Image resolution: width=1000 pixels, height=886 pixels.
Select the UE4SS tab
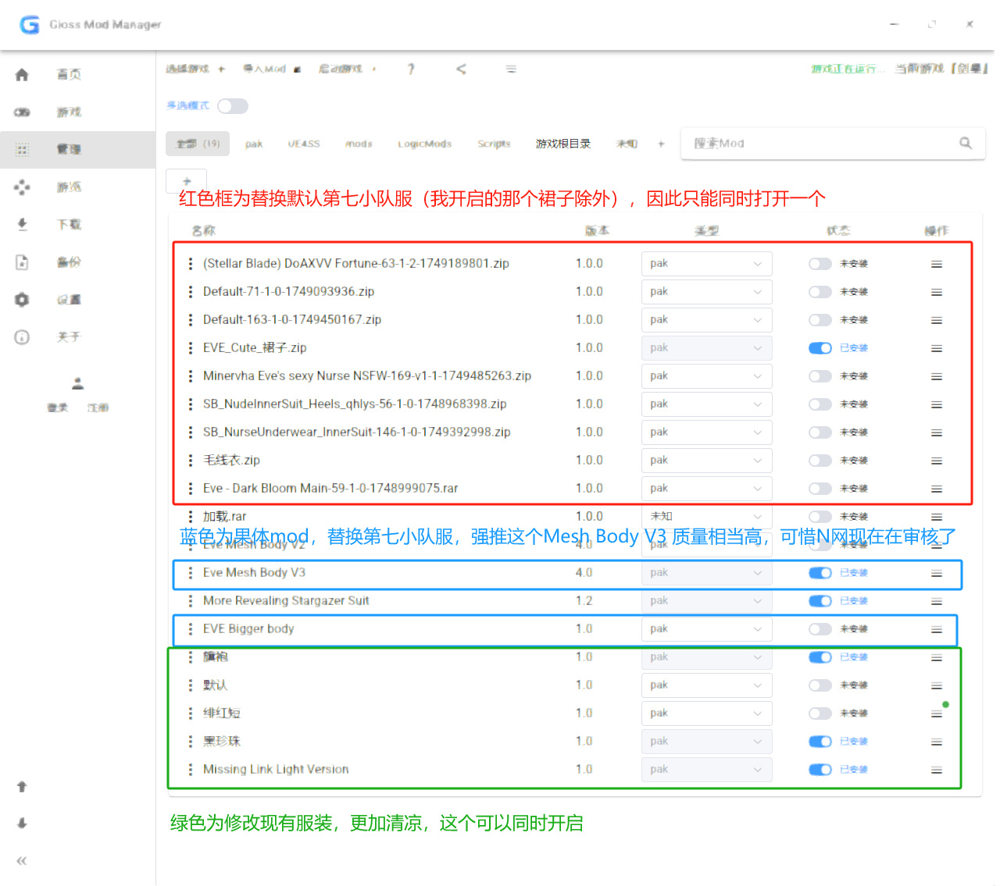click(304, 144)
